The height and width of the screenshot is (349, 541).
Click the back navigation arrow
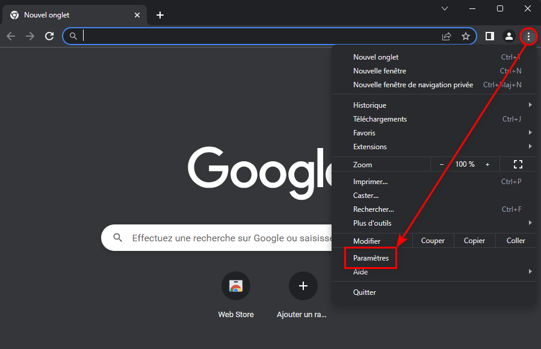point(11,36)
